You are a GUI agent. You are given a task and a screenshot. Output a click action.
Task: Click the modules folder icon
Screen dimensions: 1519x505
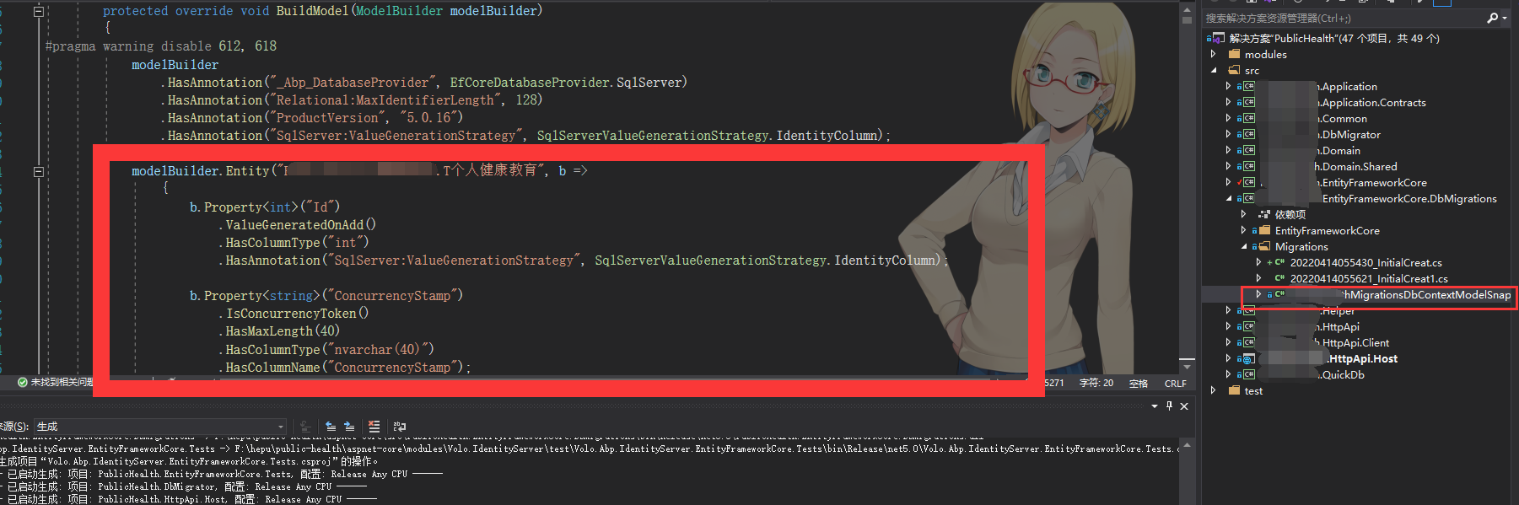click(1235, 54)
